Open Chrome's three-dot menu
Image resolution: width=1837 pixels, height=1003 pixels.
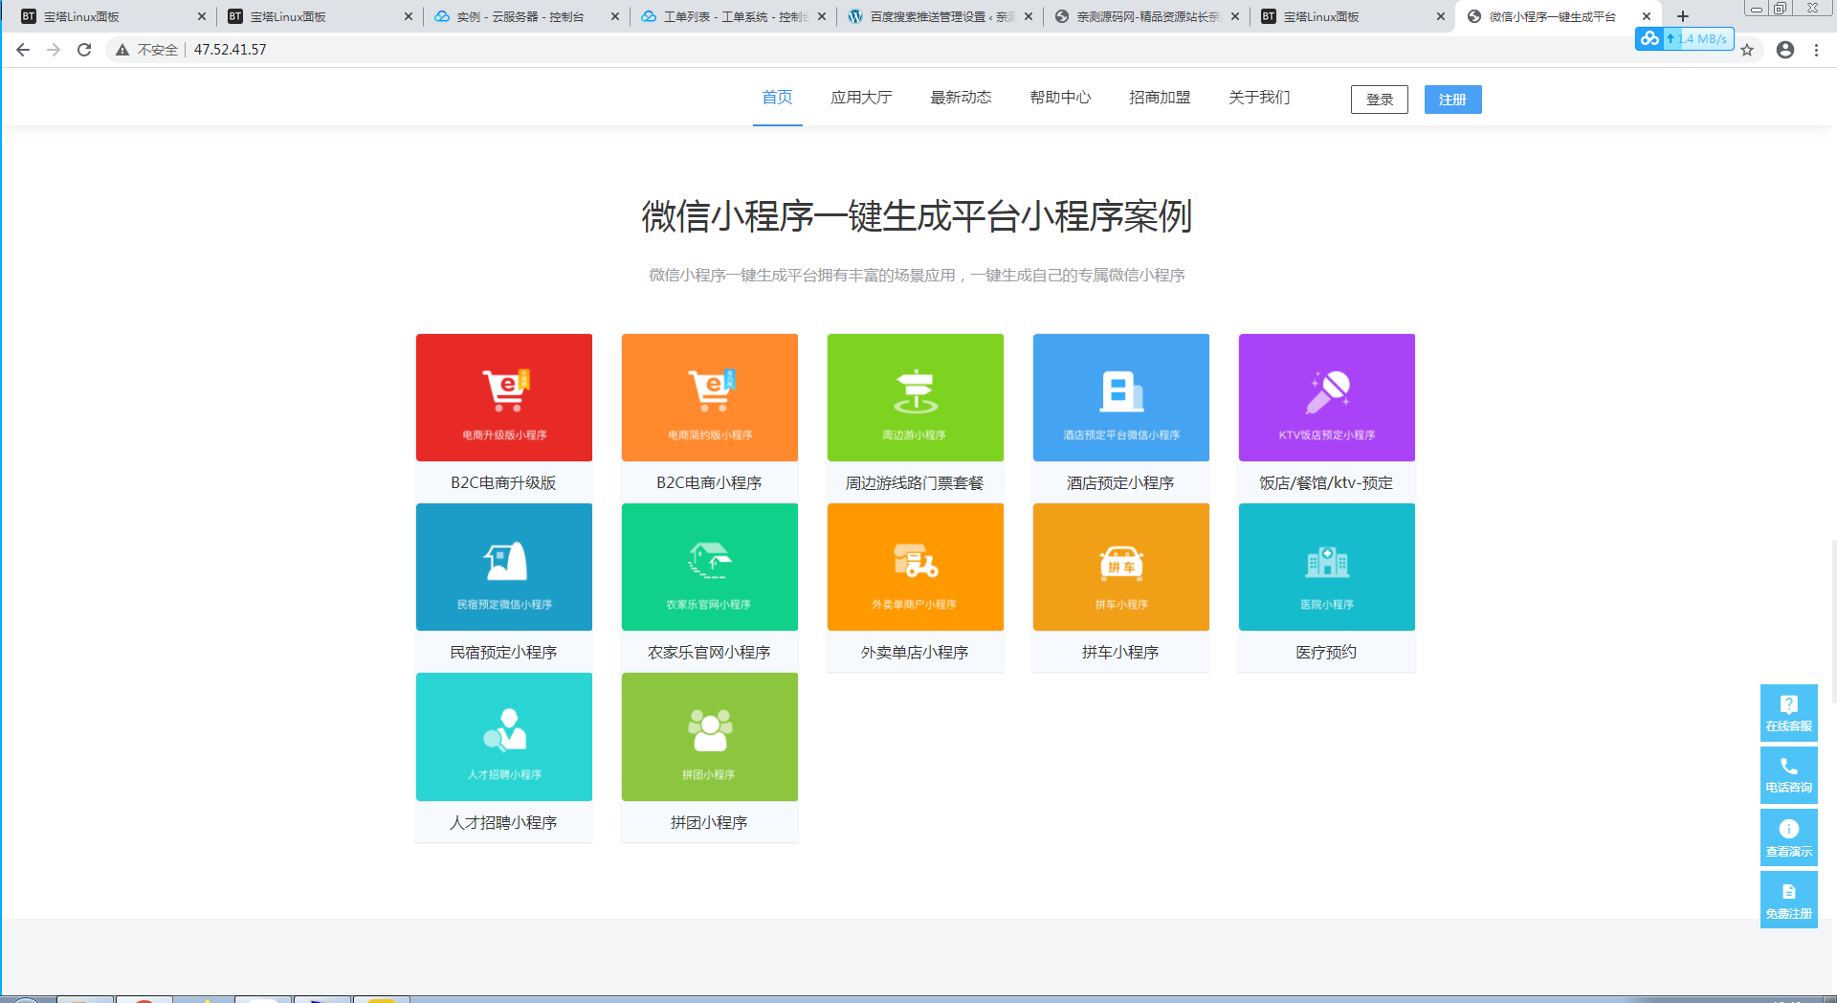click(1816, 50)
